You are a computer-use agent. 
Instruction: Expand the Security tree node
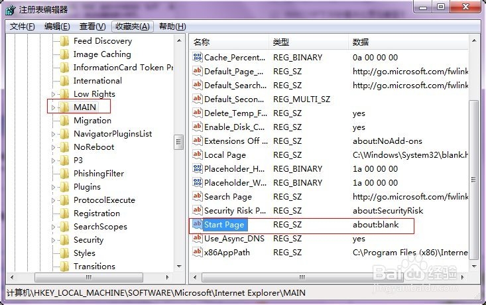(53, 240)
